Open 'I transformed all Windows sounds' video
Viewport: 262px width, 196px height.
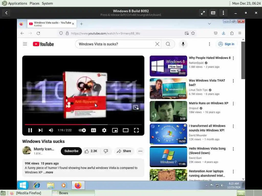[207, 128]
